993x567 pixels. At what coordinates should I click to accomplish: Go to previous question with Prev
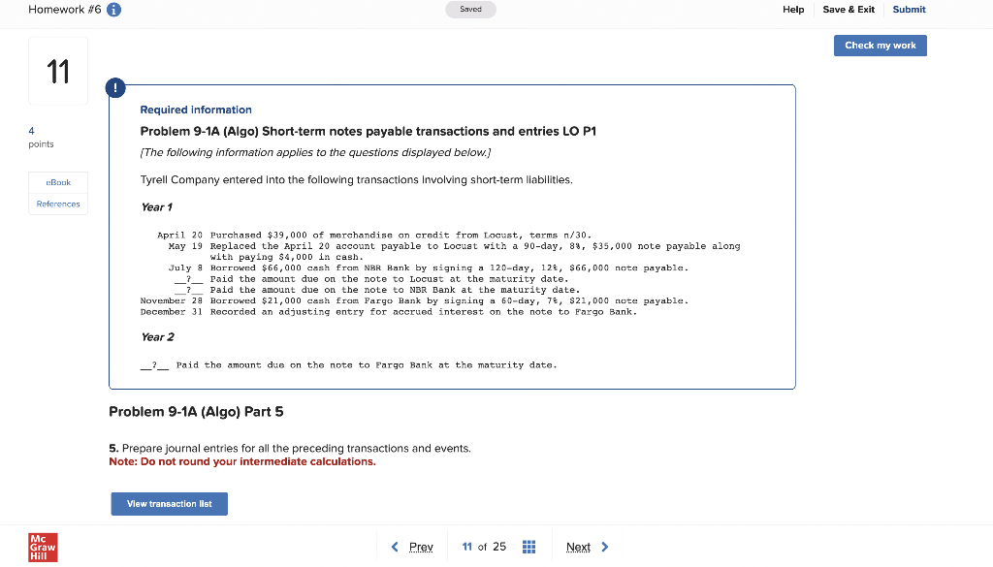tap(421, 547)
